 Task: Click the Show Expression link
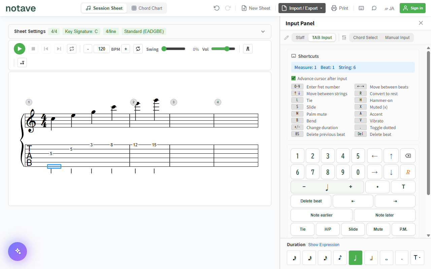coord(324,245)
